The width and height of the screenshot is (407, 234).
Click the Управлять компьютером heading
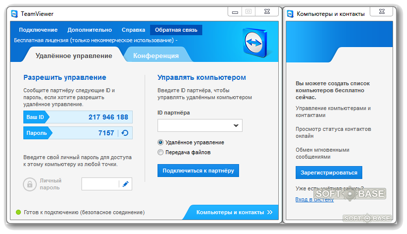point(202,77)
